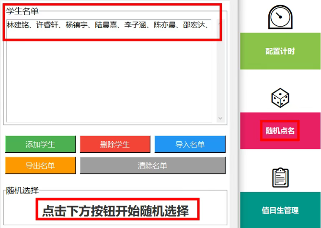Image resolution: width=321 pixels, height=228 pixels.
Task: Click the 点击下方按钮开始随机选择 result text
Action: 115,210
